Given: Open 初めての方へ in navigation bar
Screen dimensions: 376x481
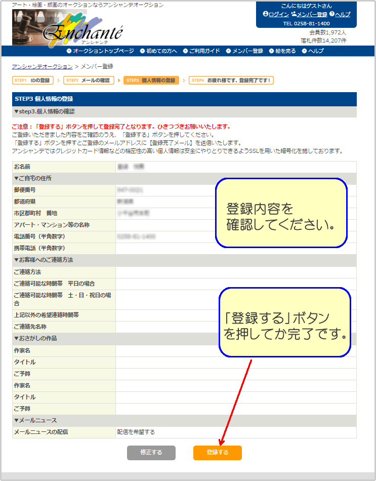Looking at the screenshot, I should point(161,51).
